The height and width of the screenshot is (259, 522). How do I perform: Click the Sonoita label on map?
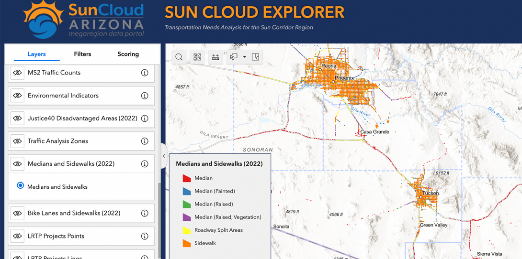click(281, 227)
